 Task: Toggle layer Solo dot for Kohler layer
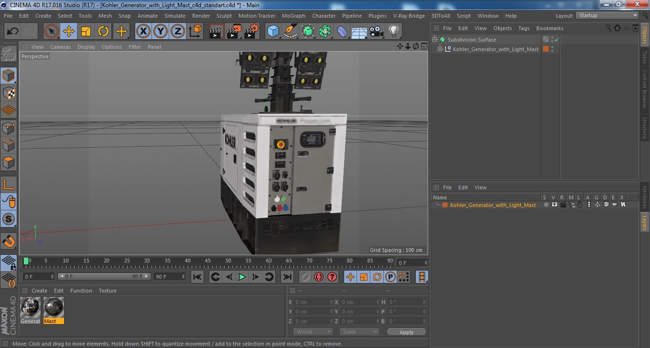tap(546, 205)
